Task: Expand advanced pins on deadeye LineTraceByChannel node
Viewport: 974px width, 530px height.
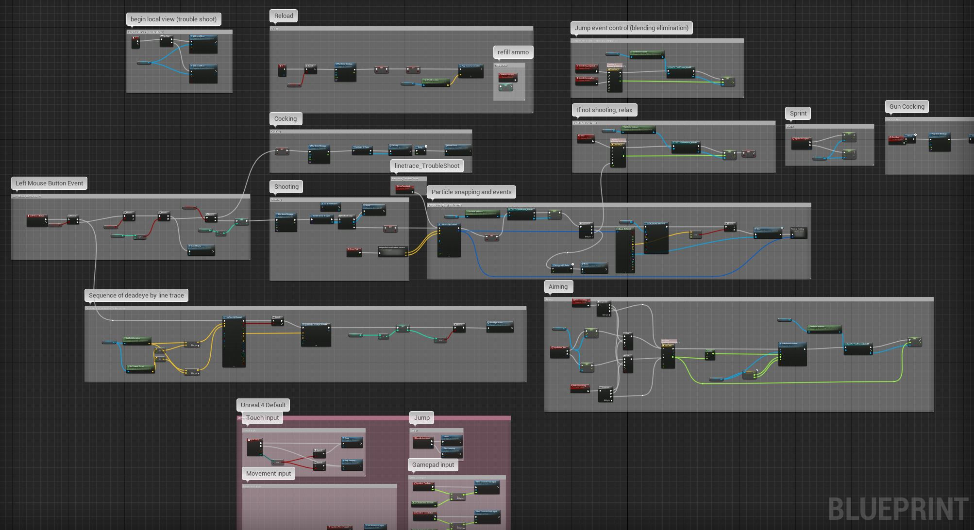Action: click(234, 365)
